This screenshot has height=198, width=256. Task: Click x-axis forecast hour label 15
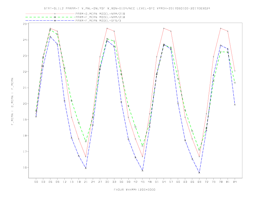tap(71, 182)
